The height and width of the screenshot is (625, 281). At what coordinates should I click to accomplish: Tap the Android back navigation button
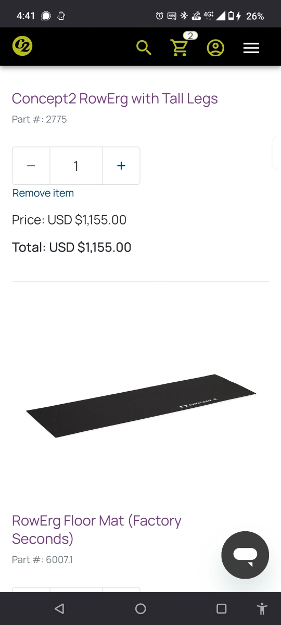[x=59, y=608]
